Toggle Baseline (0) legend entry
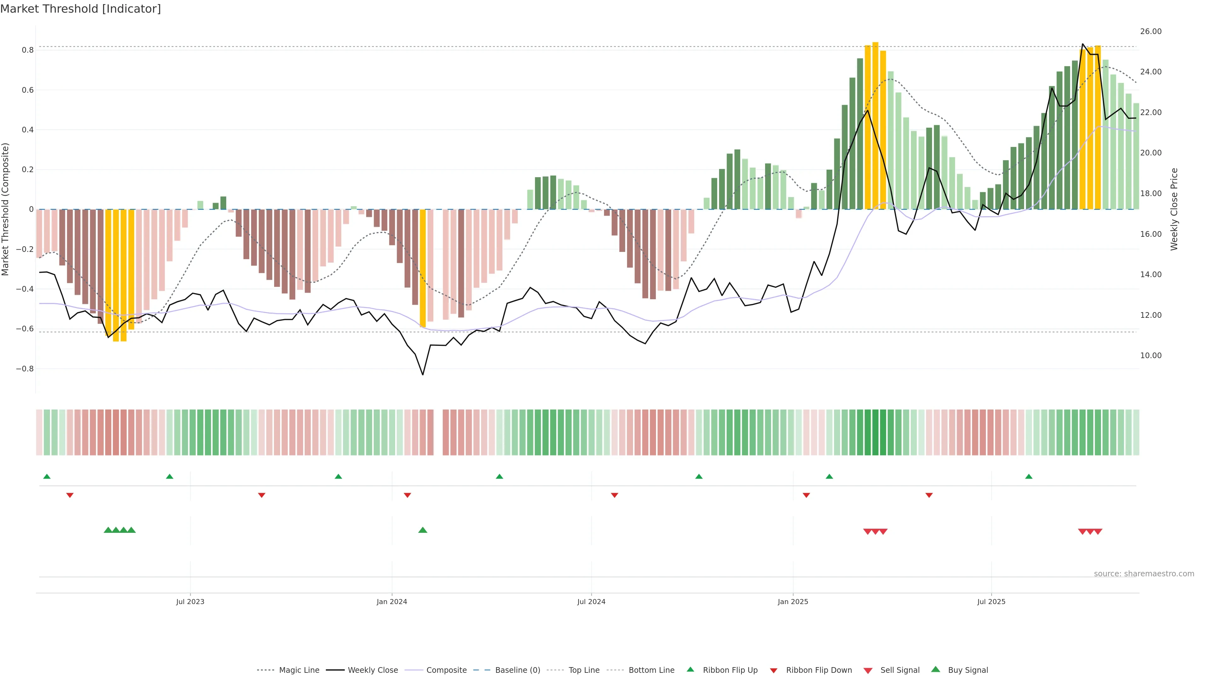Image resolution: width=1210 pixels, height=681 pixels. (517, 670)
